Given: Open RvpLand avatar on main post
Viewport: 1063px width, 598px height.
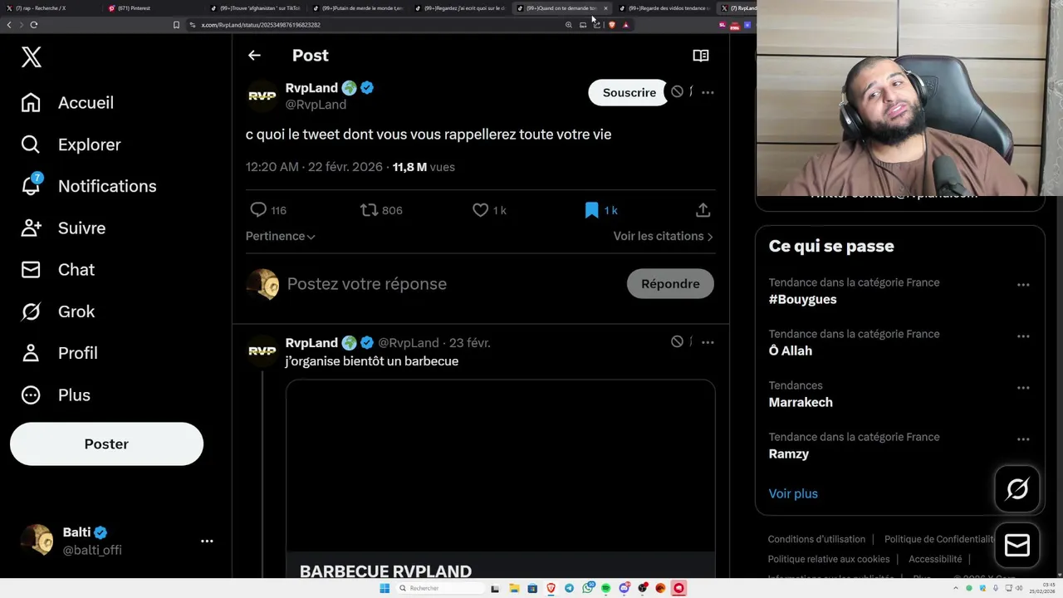Looking at the screenshot, I should (262, 96).
